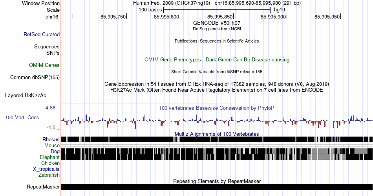This screenshot has width=373, height=196.
Task: Click the GTEx Gene Expression track title
Action: [x=217, y=84]
